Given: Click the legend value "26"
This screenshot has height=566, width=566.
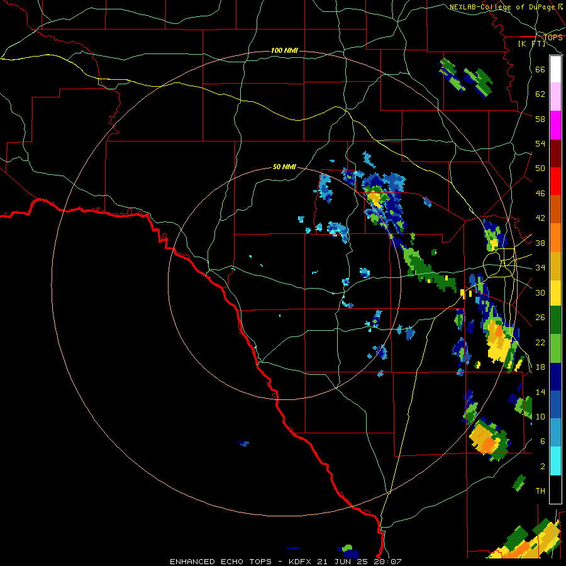Looking at the screenshot, I should point(540,318).
